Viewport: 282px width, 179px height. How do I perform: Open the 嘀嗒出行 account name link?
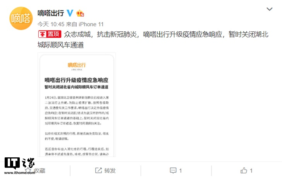click(51, 13)
